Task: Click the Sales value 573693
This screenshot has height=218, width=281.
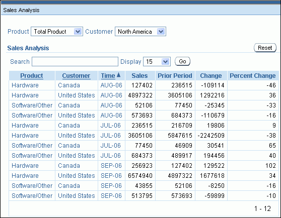Action: (x=142, y=116)
